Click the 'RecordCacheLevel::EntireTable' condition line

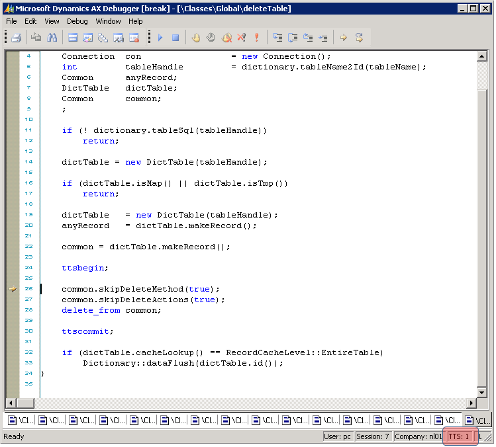pos(223,352)
